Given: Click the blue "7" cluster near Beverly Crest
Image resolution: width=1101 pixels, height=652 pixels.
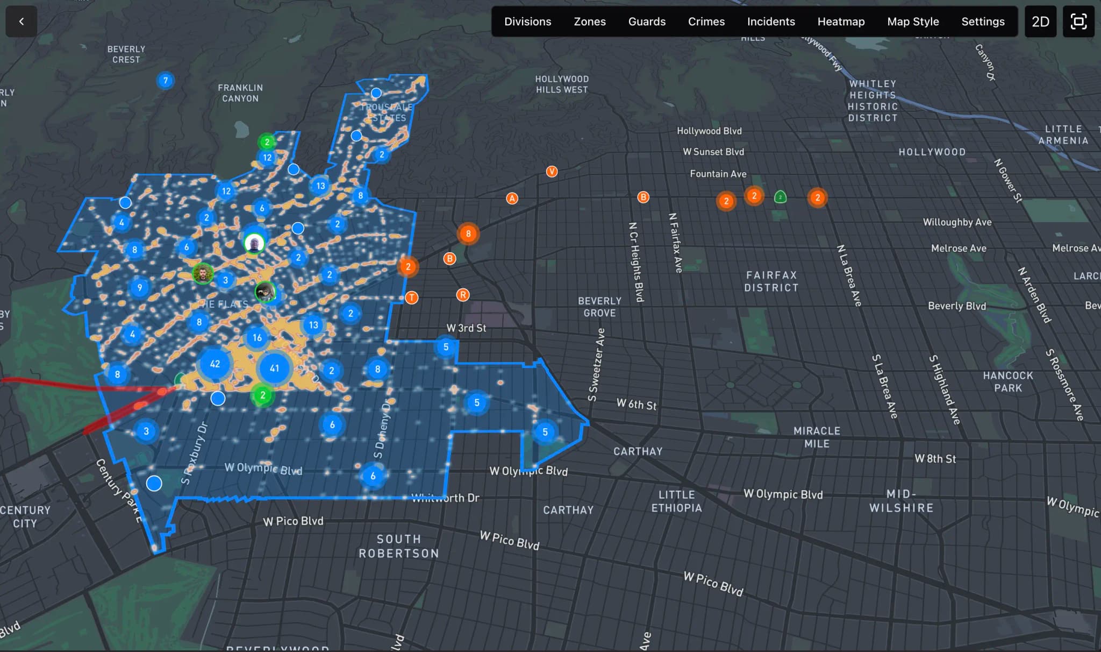Looking at the screenshot, I should (x=166, y=80).
